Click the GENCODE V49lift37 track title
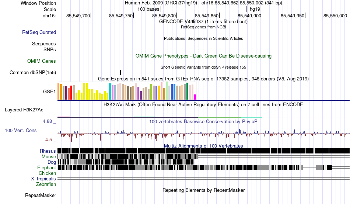The width and height of the screenshot is (350, 204). 203,22
